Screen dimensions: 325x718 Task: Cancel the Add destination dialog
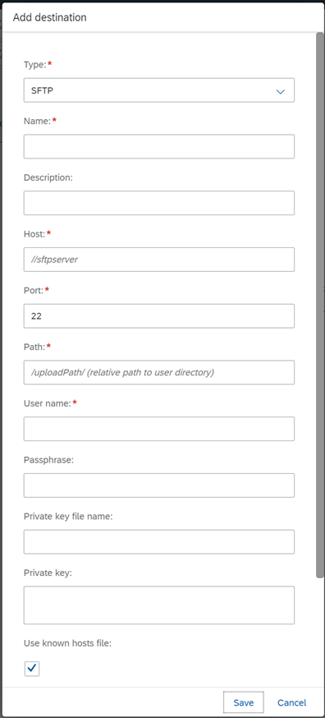(x=291, y=702)
